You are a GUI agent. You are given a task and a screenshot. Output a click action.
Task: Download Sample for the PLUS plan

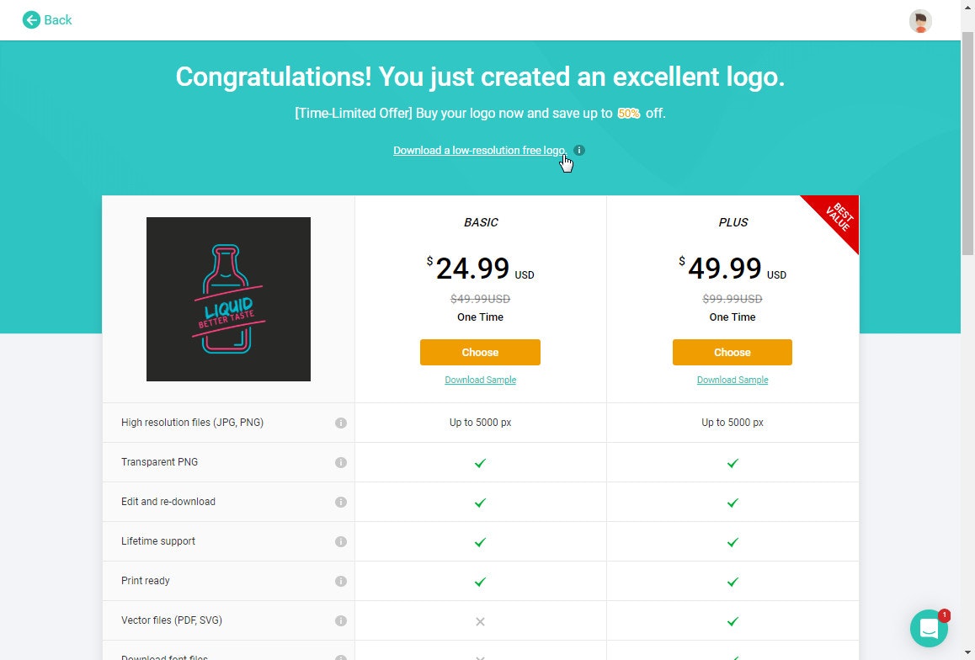pos(732,380)
